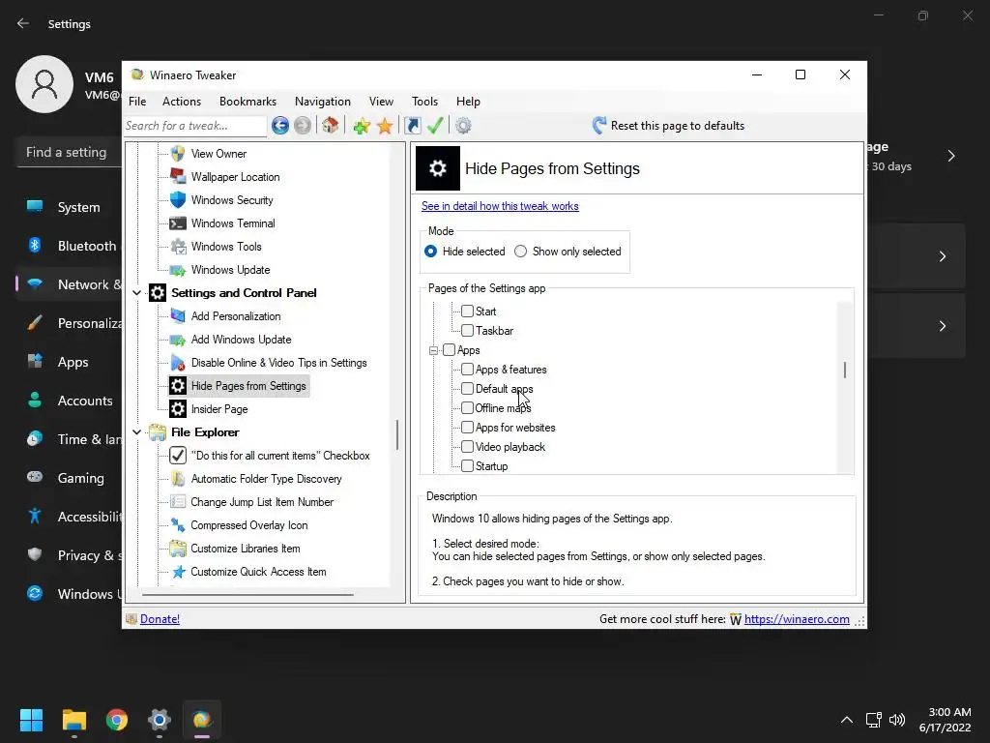Click the shortcut export toolbar icon

[x=412, y=126]
